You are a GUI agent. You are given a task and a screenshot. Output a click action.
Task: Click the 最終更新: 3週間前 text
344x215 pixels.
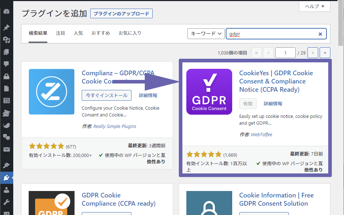147,146
